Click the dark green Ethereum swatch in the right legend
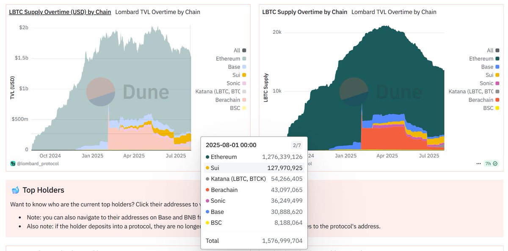Image resolution: width=508 pixels, height=251 pixels. coord(498,59)
